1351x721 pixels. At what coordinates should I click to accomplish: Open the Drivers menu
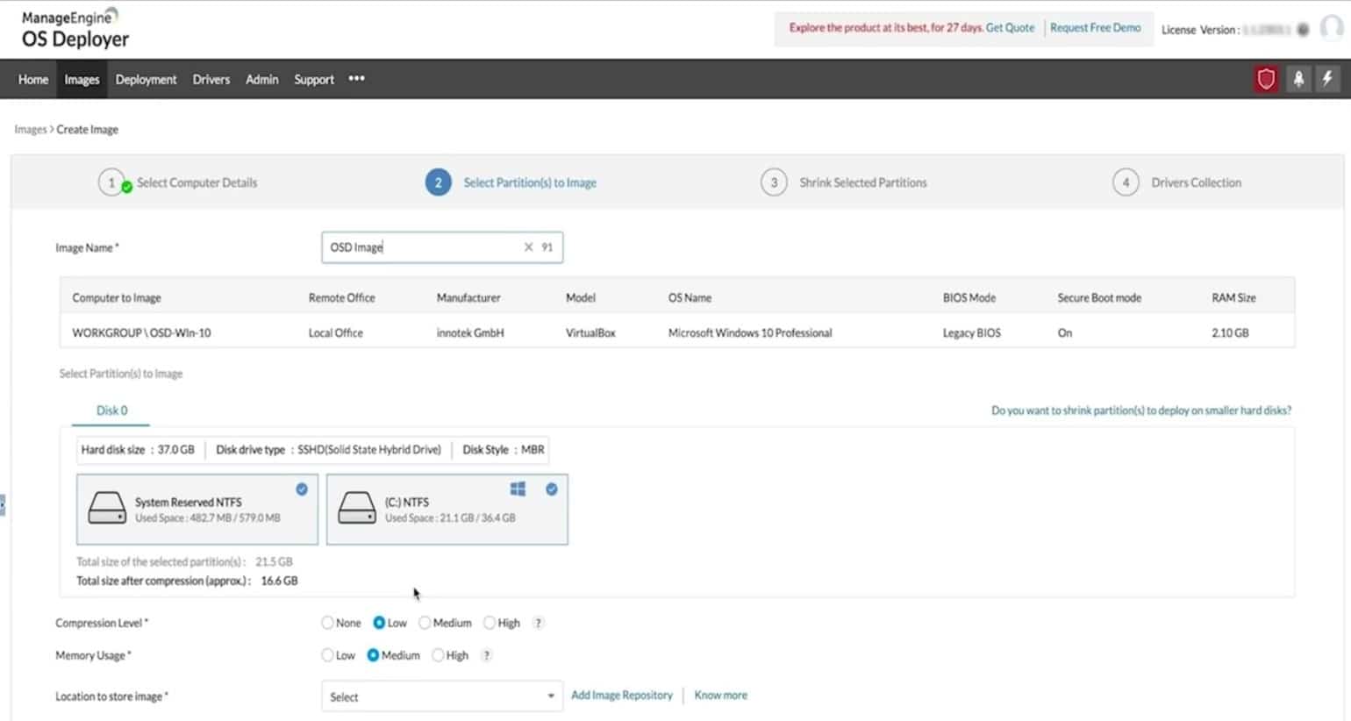[x=211, y=79]
